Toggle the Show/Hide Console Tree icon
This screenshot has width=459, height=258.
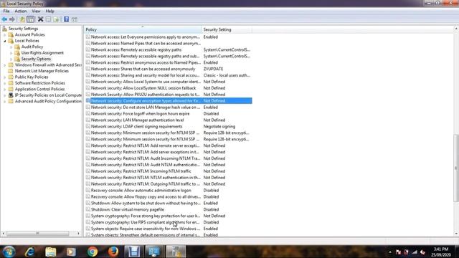30,19
